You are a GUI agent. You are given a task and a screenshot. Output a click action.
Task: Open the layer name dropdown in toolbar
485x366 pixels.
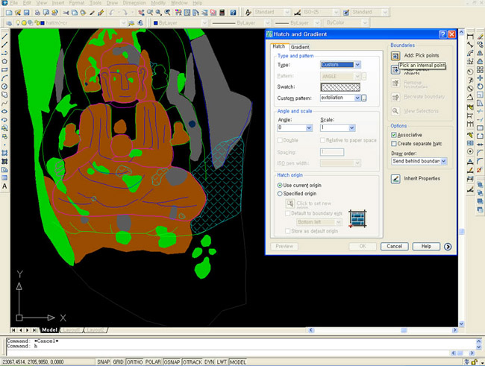pos(123,23)
